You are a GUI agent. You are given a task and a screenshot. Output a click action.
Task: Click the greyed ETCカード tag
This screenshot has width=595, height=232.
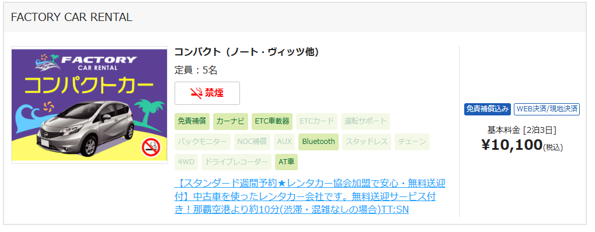tap(316, 121)
